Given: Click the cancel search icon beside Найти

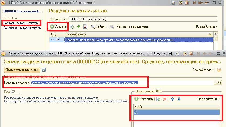Looking at the screenshot, I should pos(112,26).
